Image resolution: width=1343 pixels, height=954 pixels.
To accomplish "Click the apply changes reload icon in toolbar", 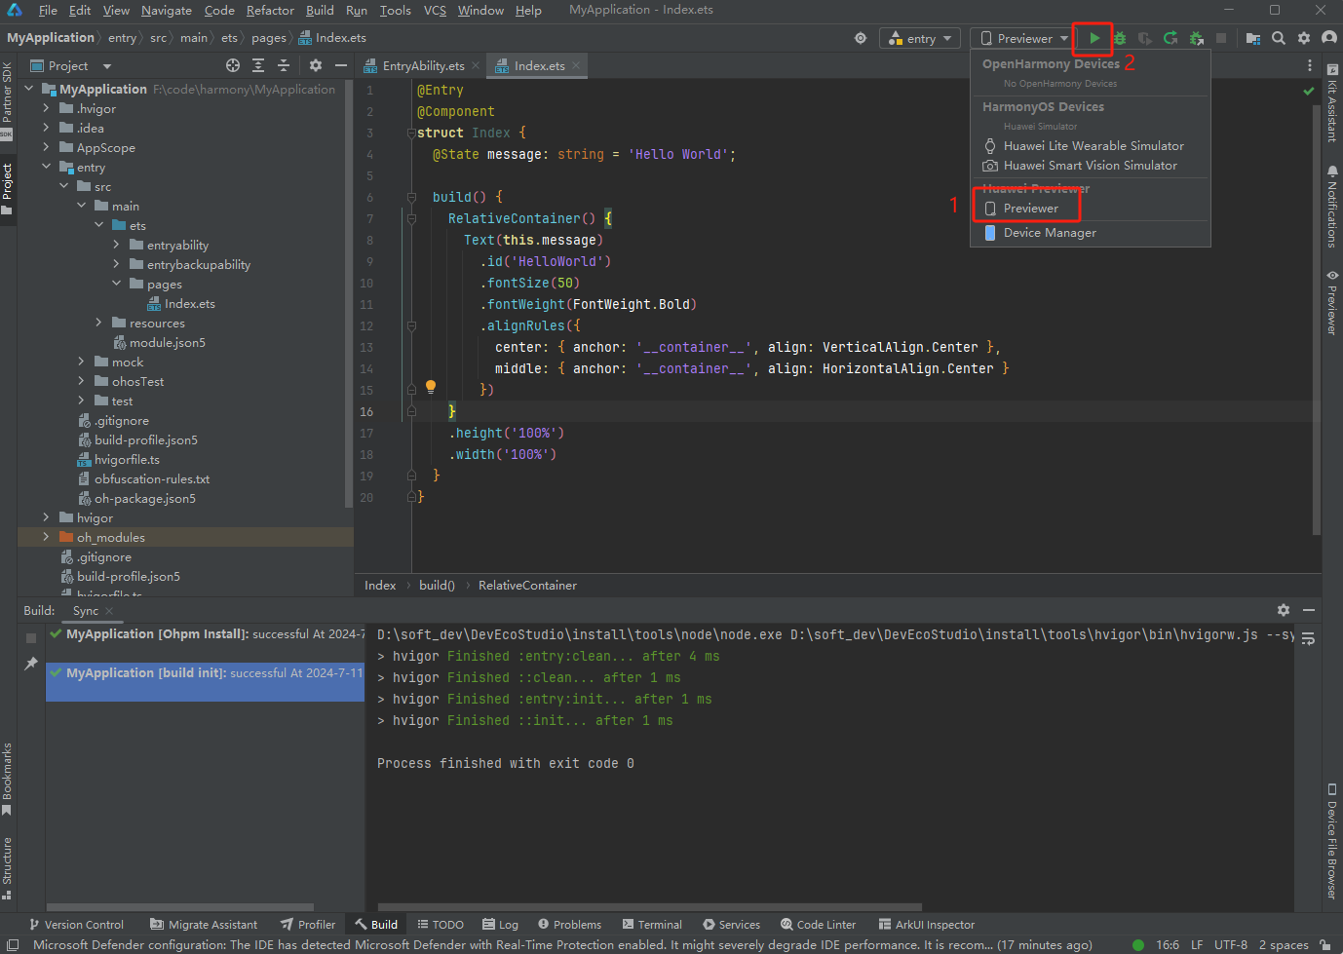I will pos(1170,38).
